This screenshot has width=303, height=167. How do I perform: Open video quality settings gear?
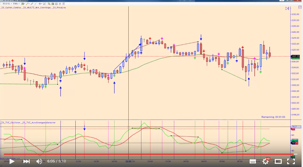(266, 161)
